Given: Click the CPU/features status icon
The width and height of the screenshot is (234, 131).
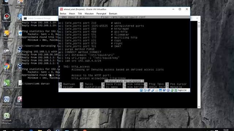Looking at the screenshot, I should tap(168, 90).
